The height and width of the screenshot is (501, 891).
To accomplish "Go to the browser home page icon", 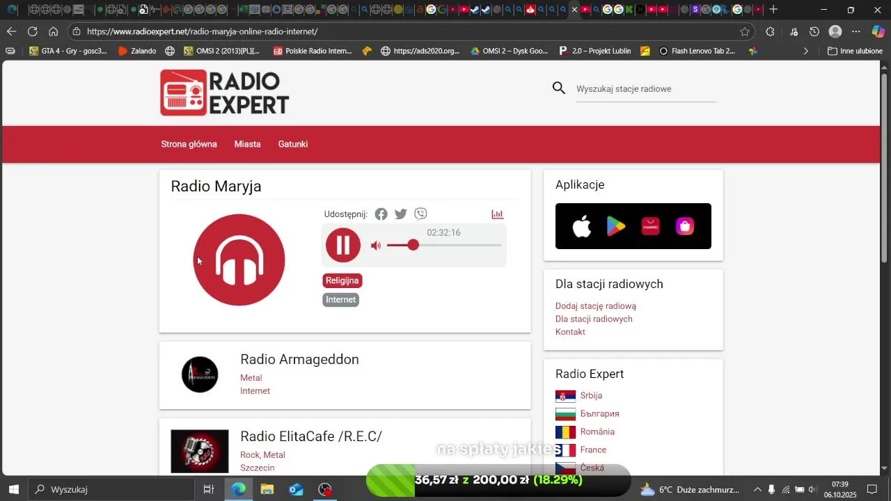I will point(54,31).
